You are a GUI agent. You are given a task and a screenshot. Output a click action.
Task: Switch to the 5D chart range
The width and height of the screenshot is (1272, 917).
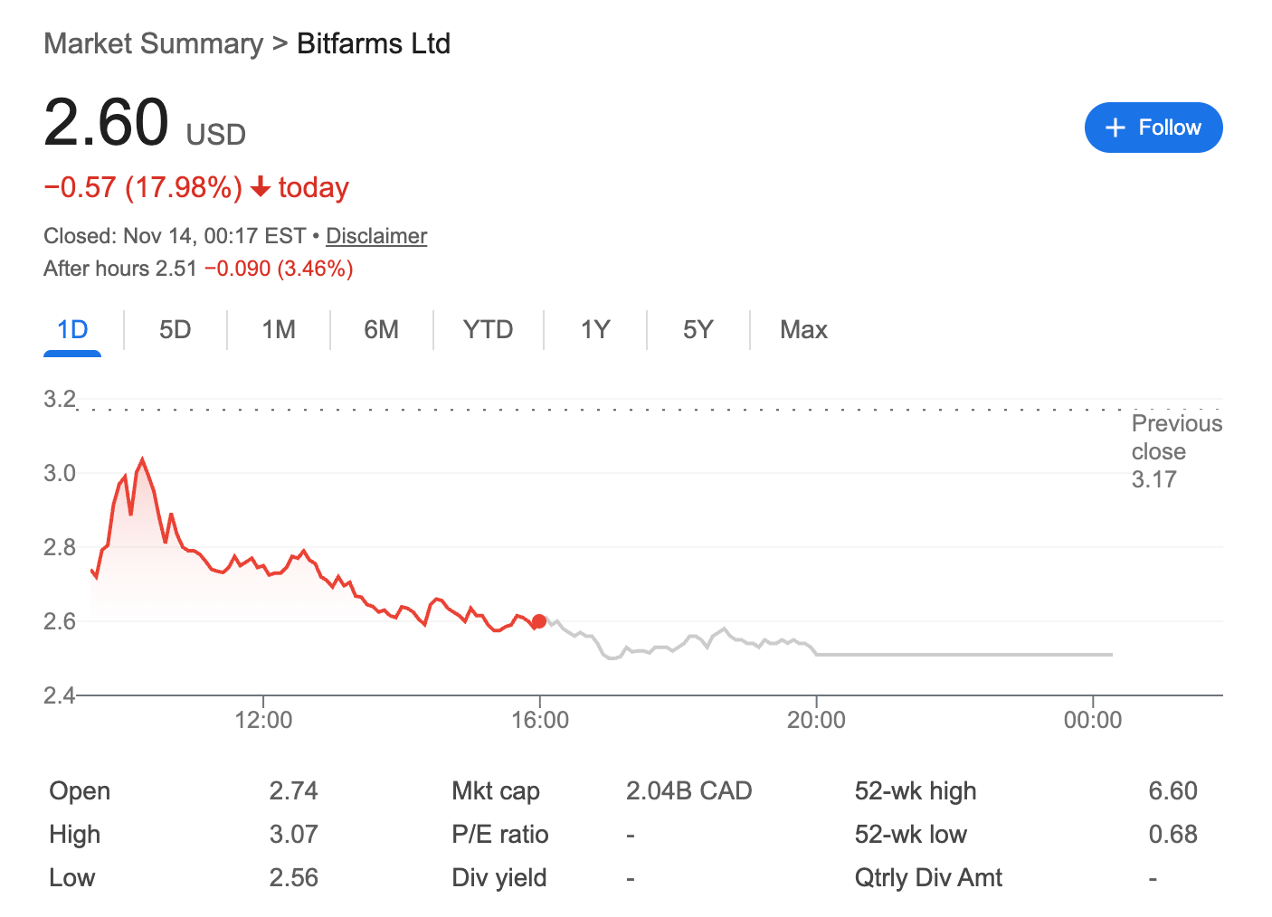point(175,330)
